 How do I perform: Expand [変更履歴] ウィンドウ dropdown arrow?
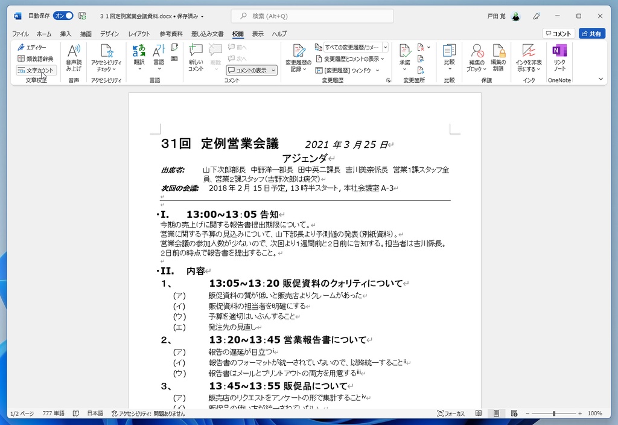click(378, 71)
